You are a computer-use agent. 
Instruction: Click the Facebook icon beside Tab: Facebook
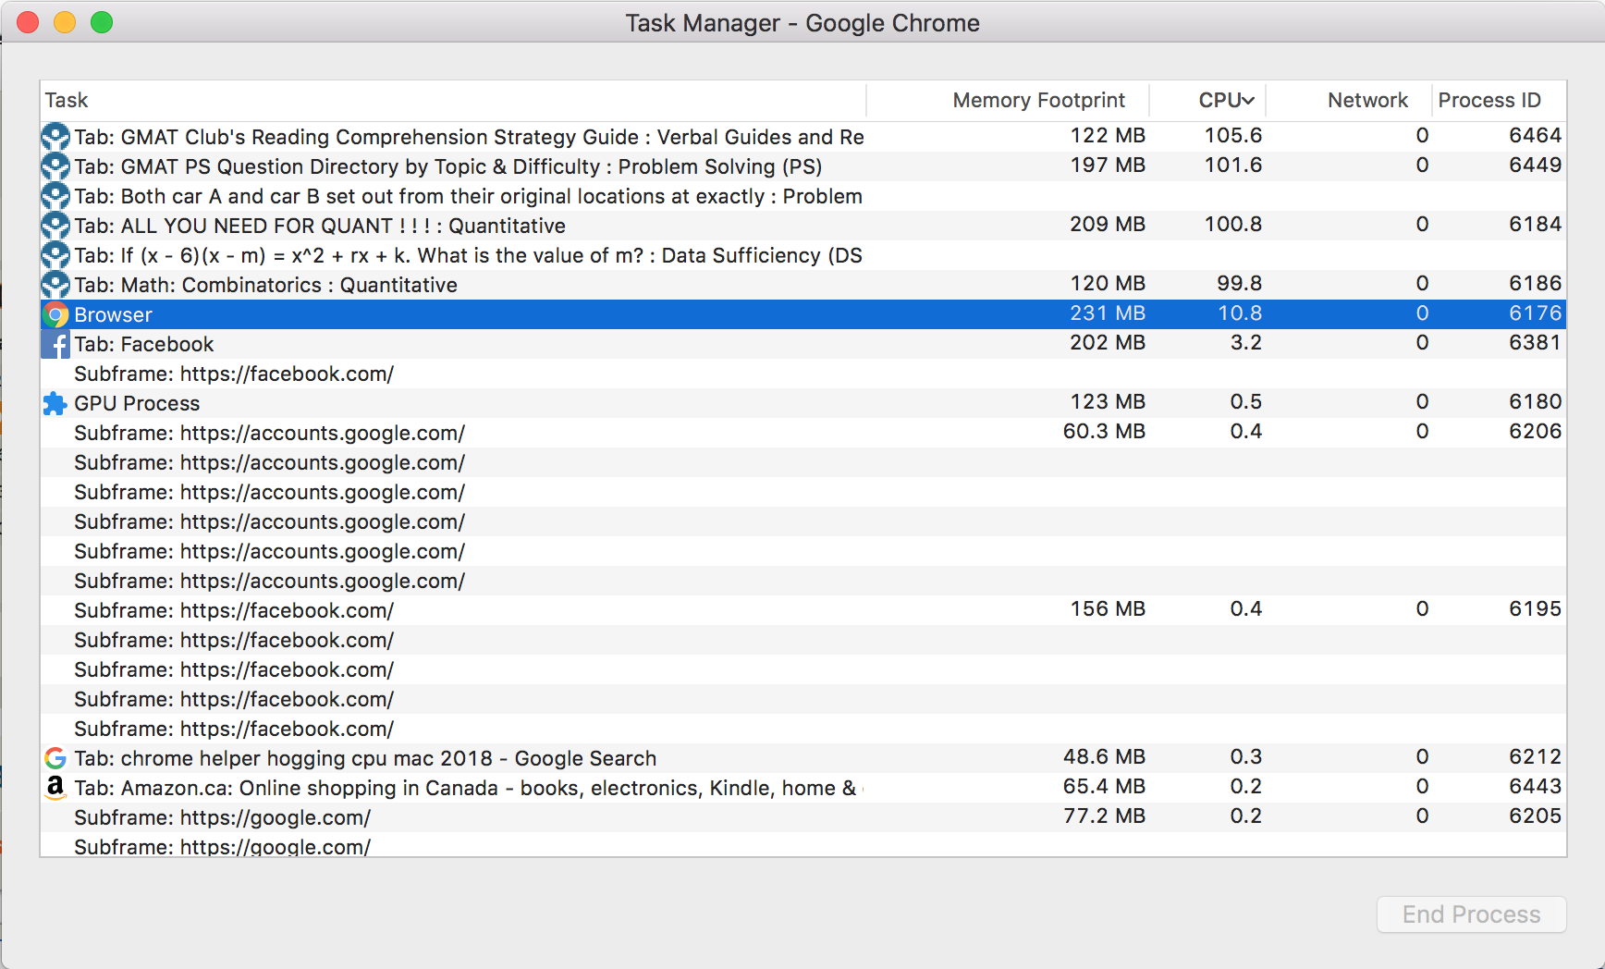click(x=55, y=344)
